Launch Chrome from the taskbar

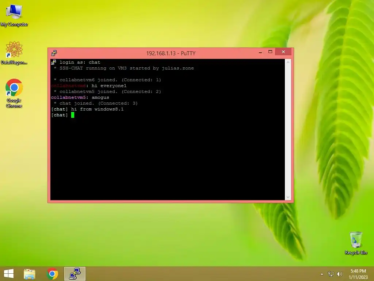click(x=53, y=274)
